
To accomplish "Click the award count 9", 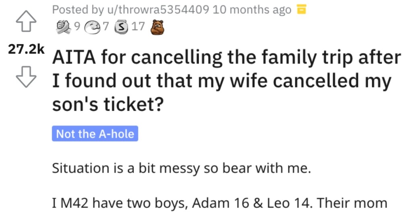I will (77, 27).
